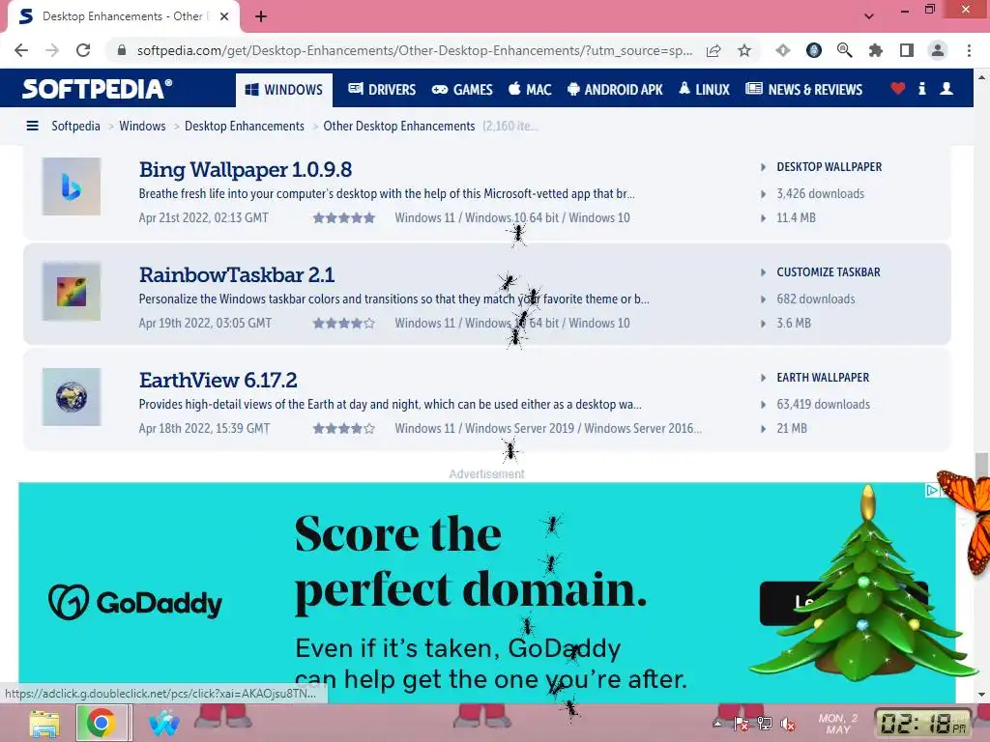Open the Chrome profile avatar
Viewport: 990px width, 742px height.
click(938, 50)
